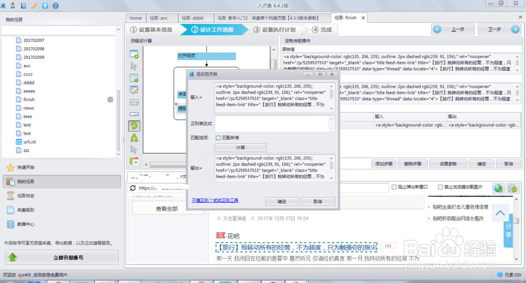Click the 设置参数 button
Screen dimensions: 526x283
[448, 164]
